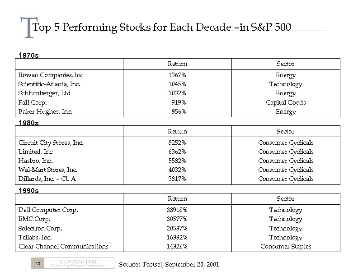
Task: Click Return header in 1970s table
Action: [x=177, y=64]
